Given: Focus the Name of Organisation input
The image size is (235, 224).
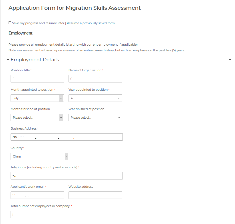Looking at the screenshot, I should point(95,79).
